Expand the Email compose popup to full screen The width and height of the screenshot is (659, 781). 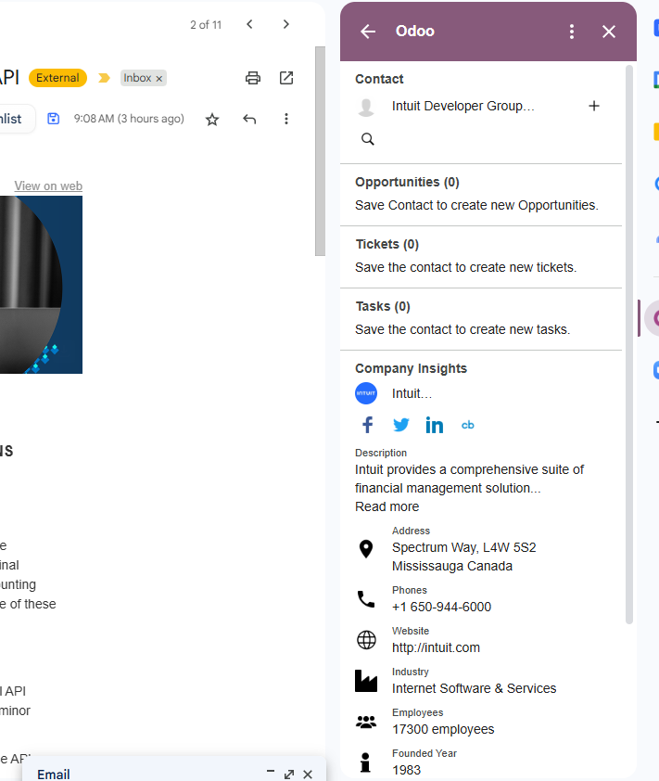coord(288,775)
